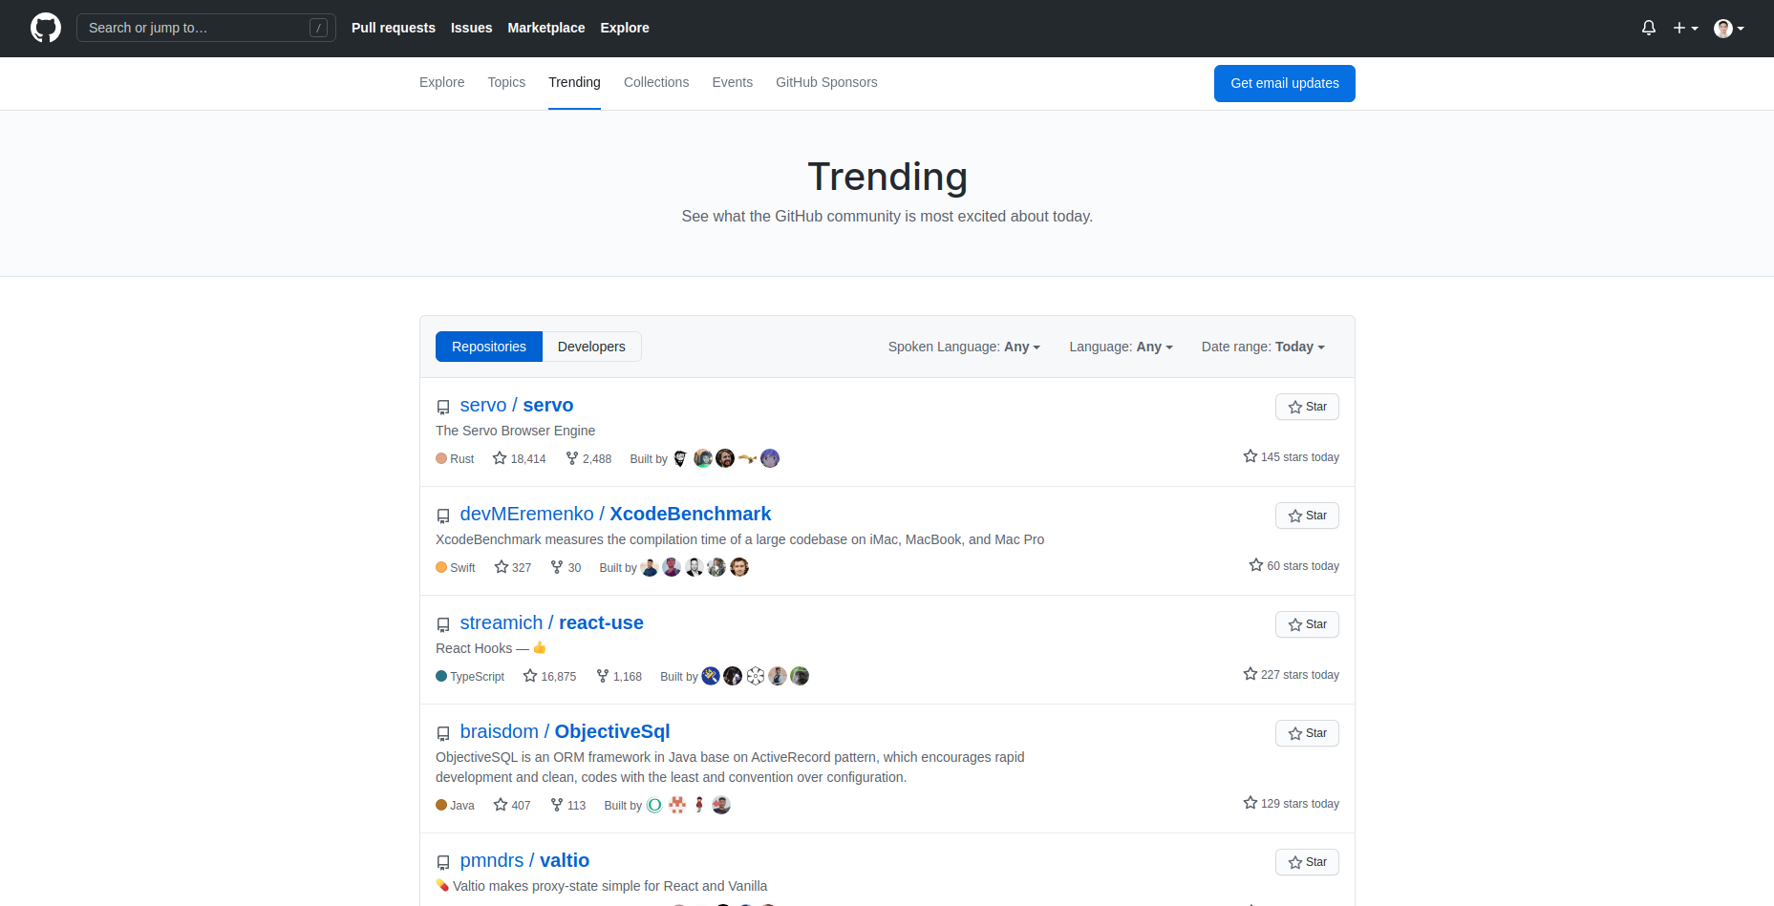The width and height of the screenshot is (1774, 906).
Task: Click first contributor avatar for react-use
Action: click(711, 677)
